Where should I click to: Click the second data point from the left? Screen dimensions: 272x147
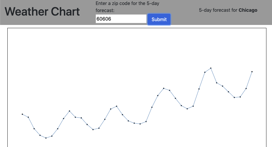click(x=28, y=117)
